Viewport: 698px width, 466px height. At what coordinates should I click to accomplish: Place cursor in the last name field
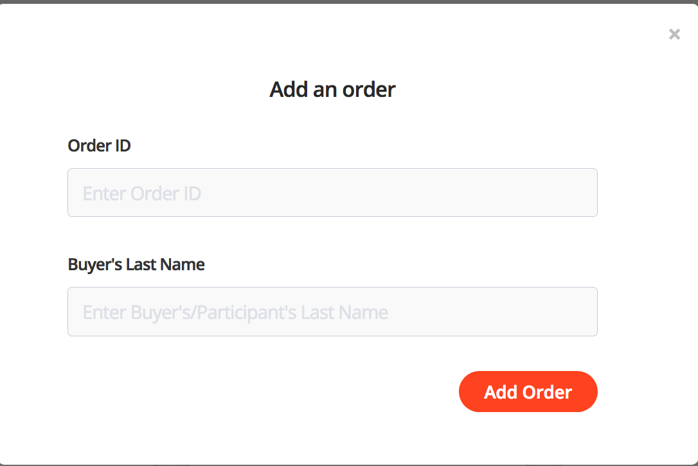(332, 312)
